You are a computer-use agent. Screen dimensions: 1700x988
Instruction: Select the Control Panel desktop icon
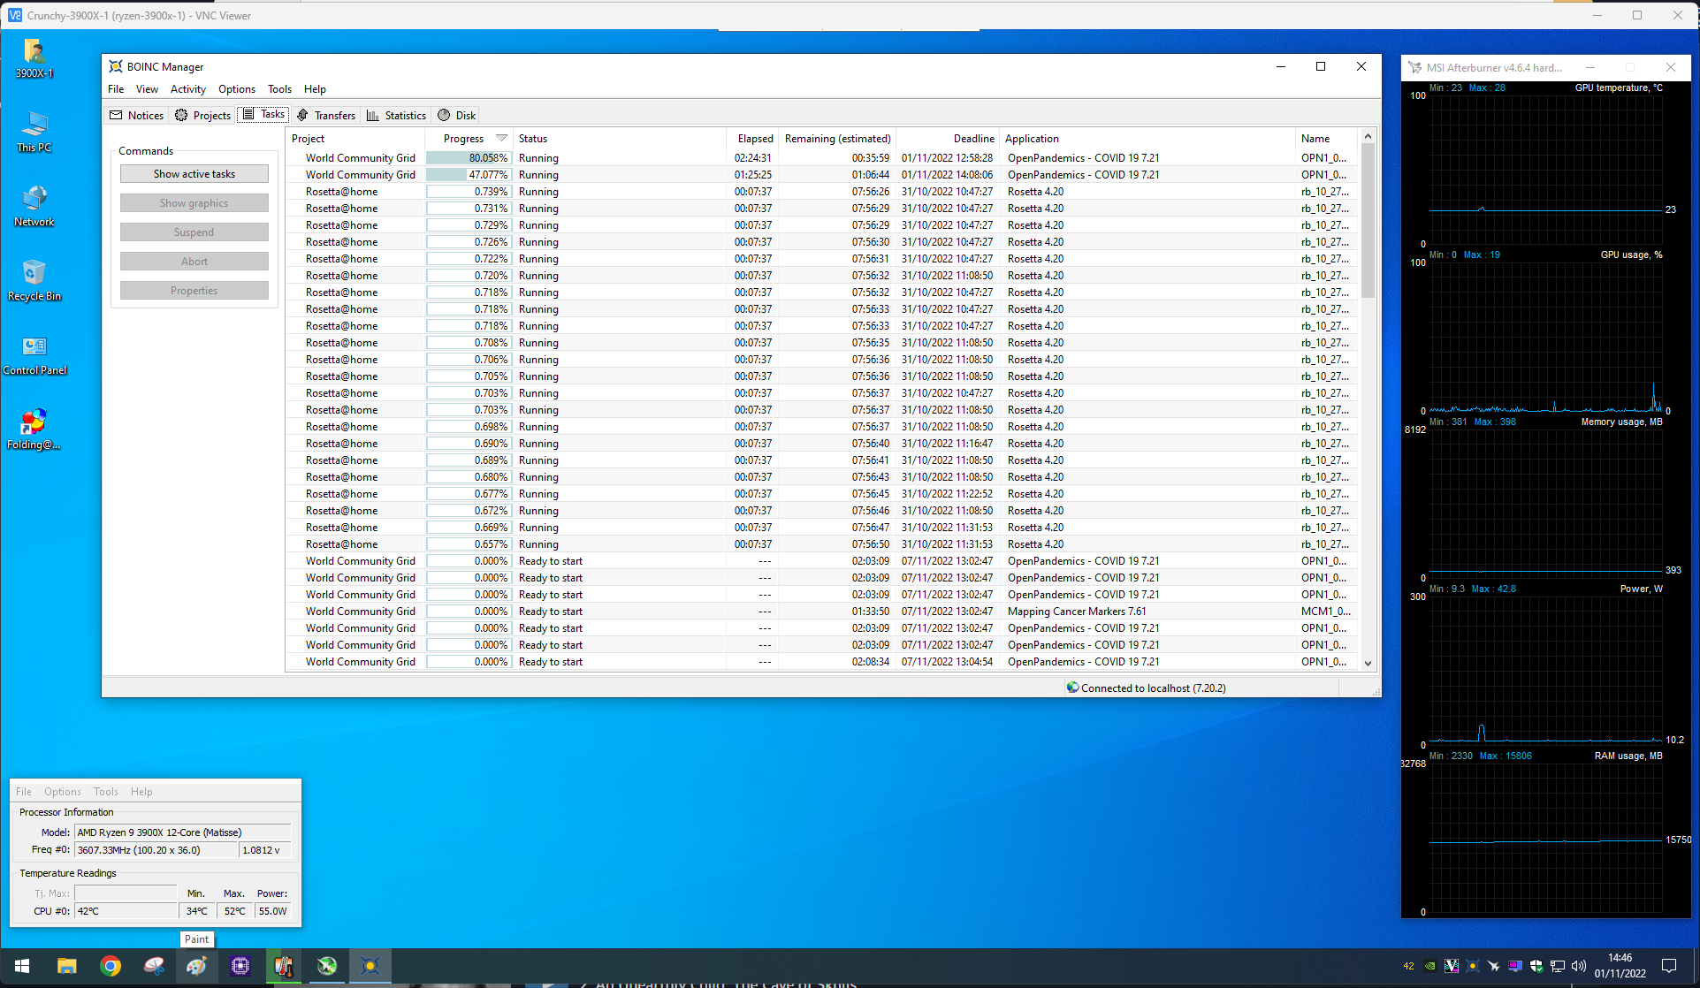(x=34, y=355)
